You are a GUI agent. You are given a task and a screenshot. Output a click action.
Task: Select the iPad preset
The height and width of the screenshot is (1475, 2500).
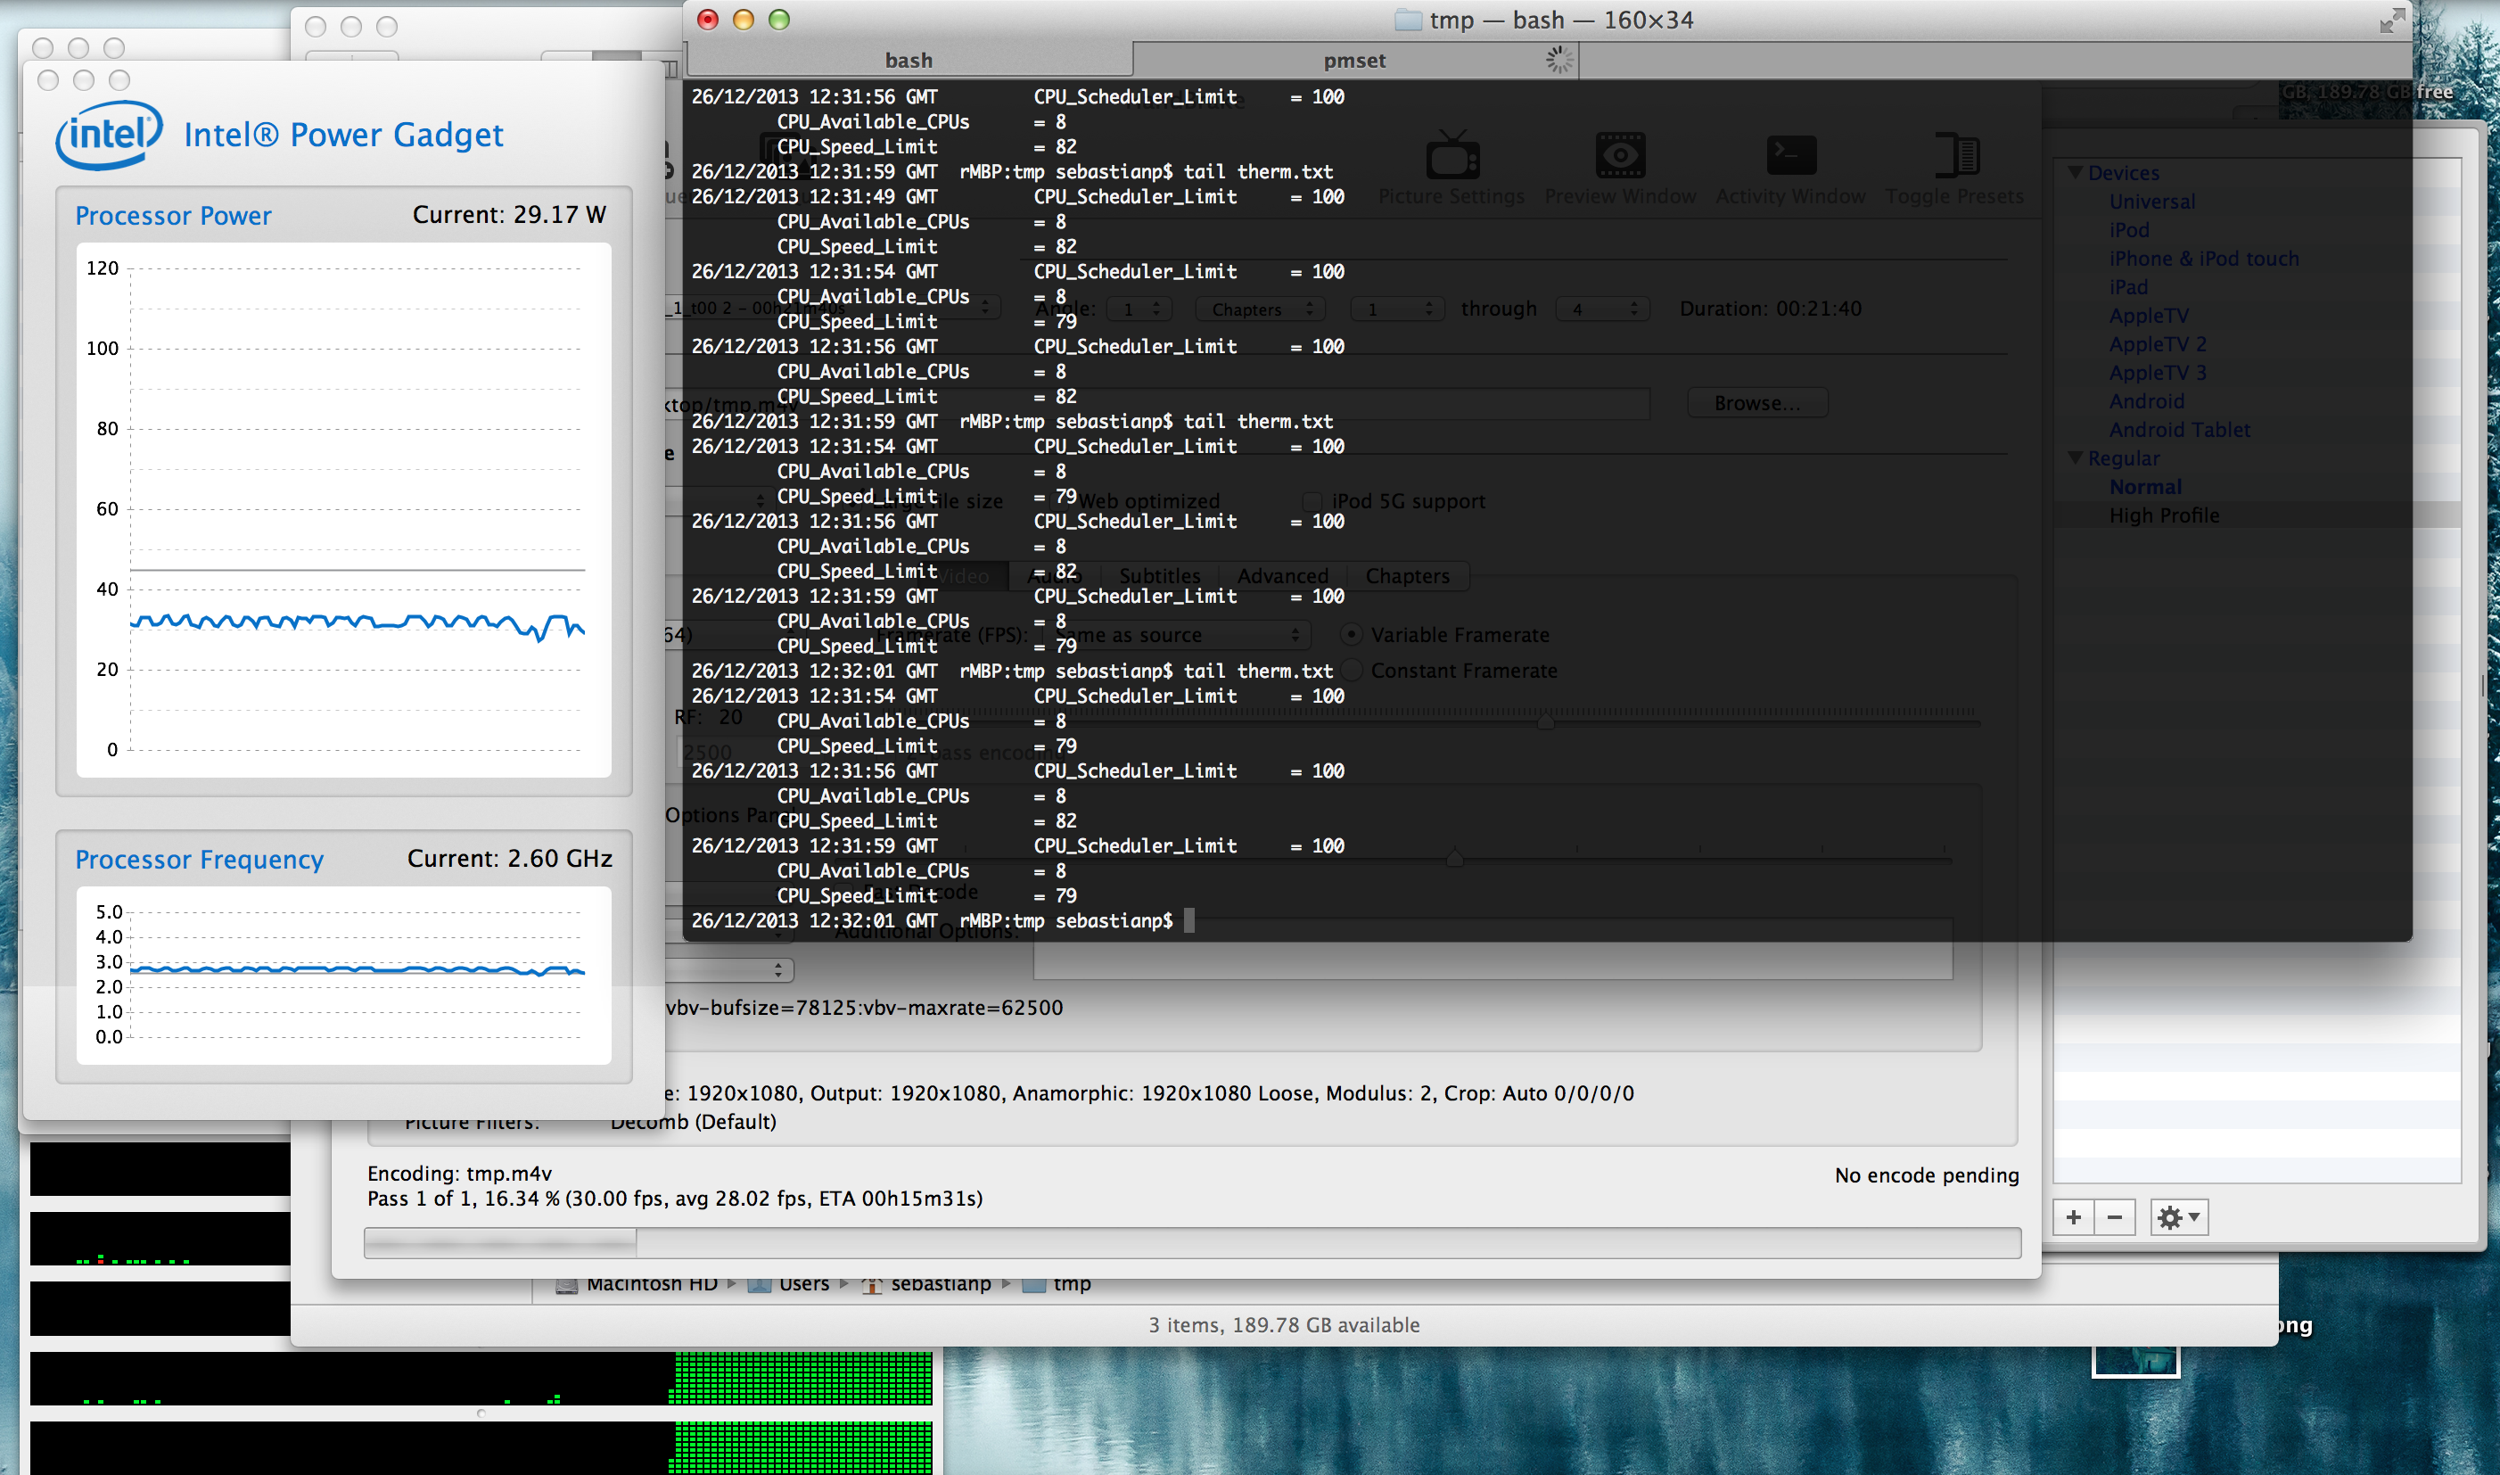pos(2128,286)
